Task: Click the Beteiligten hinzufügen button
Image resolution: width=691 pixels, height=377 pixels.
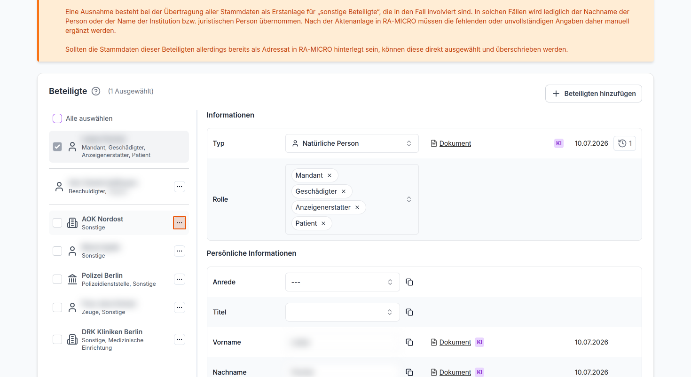Action: pyautogui.click(x=594, y=94)
